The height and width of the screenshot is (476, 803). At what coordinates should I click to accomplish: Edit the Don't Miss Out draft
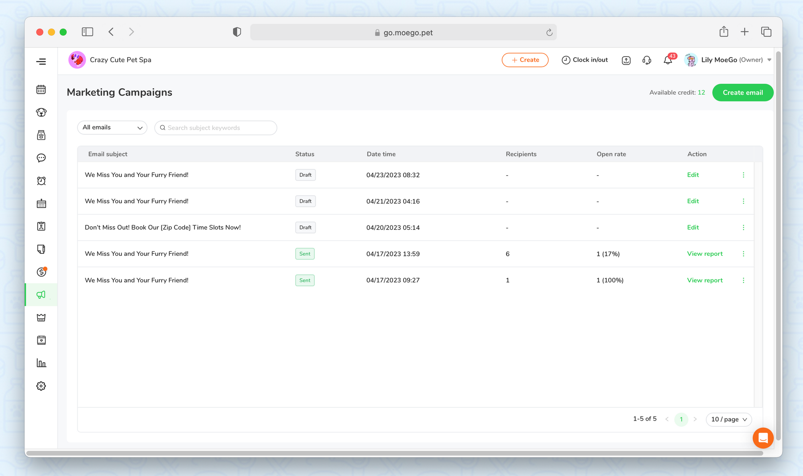click(693, 227)
